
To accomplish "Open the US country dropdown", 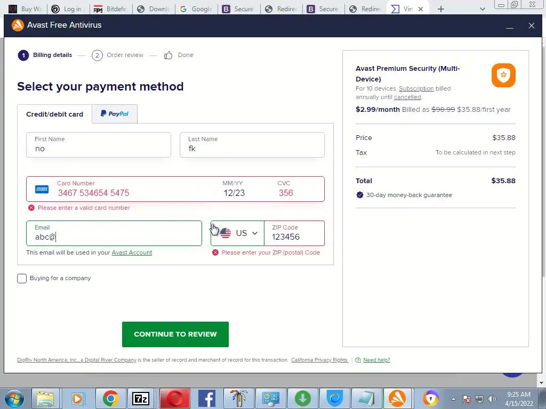I will coord(237,233).
